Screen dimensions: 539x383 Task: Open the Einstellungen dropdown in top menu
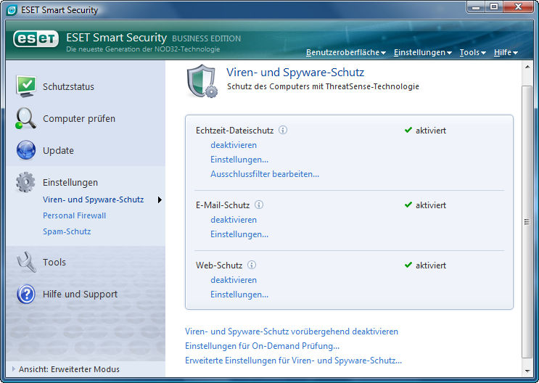tap(422, 52)
